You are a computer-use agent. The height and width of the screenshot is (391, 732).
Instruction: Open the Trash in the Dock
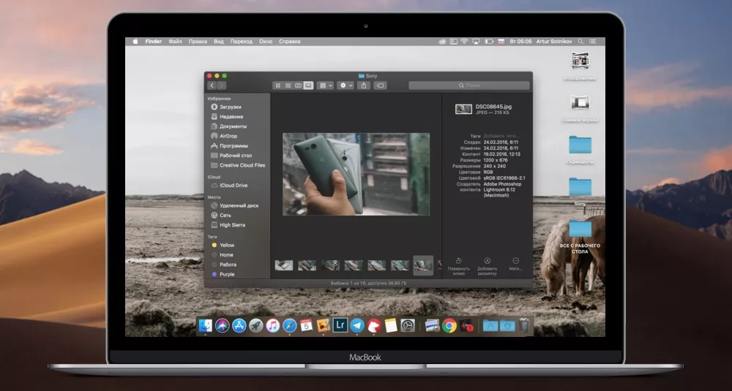click(x=525, y=325)
